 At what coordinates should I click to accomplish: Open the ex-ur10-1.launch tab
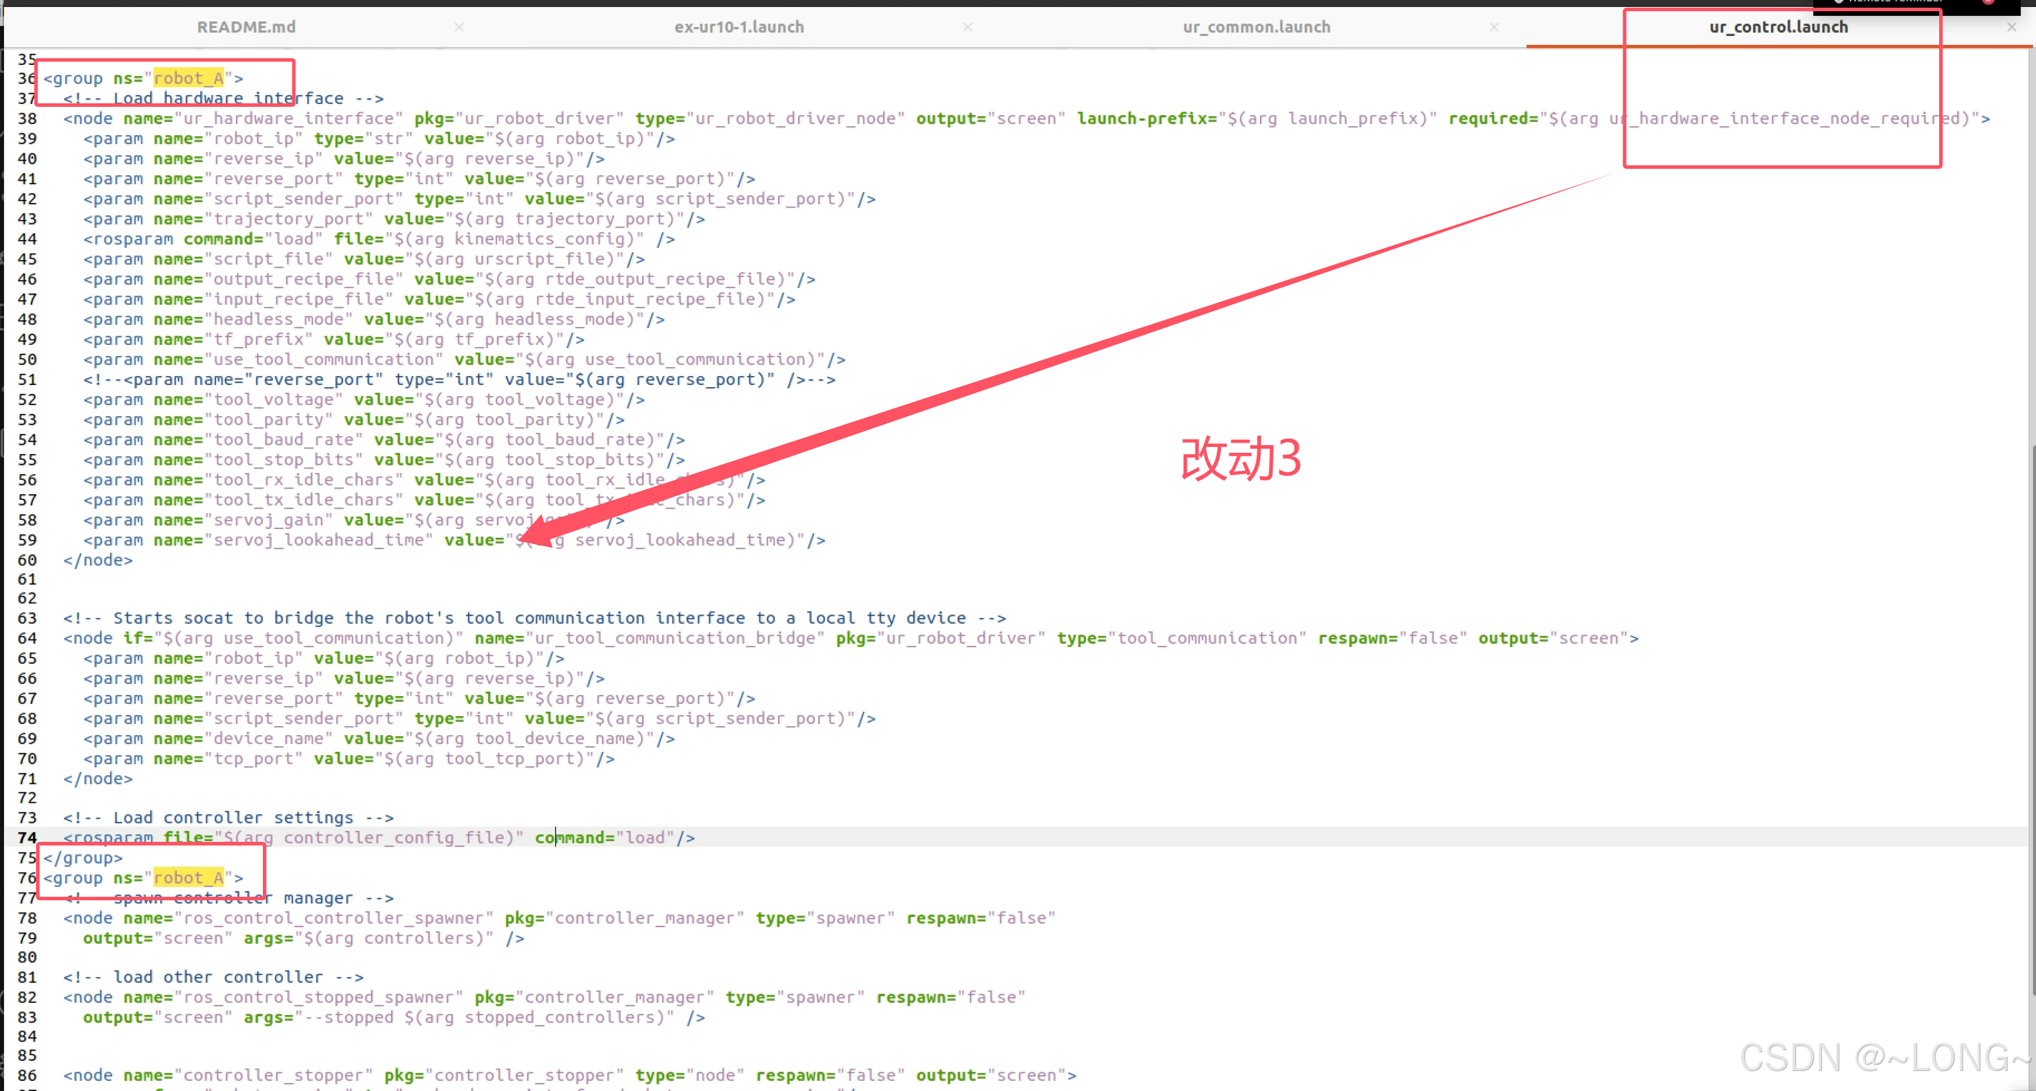tap(738, 27)
